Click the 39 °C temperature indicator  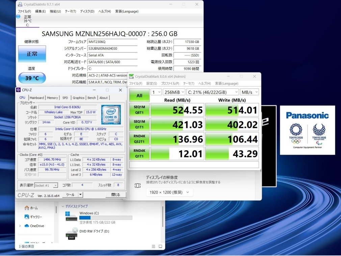pos(32,78)
